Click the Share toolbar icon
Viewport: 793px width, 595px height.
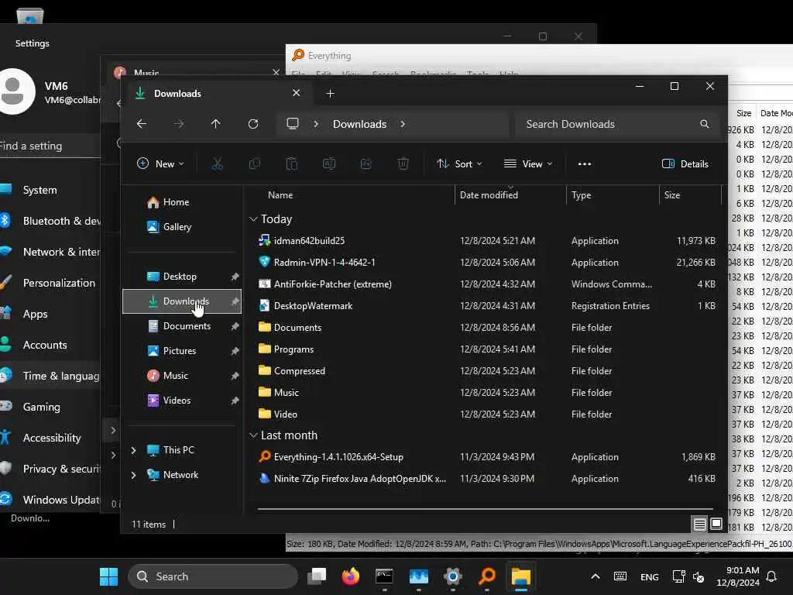pyautogui.click(x=366, y=163)
